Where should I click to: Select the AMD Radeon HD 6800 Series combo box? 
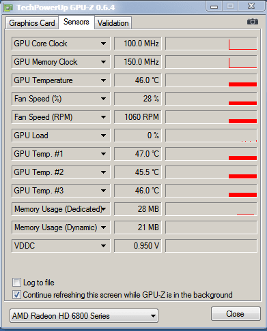point(84,316)
